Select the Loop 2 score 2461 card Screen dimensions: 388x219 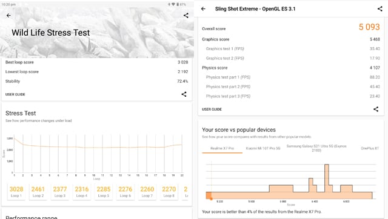(38, 192)
